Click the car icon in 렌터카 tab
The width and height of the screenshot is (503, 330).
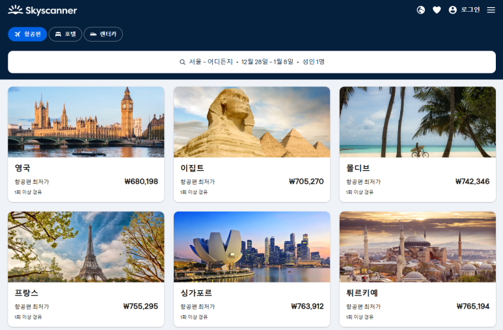tap(93, 34)
